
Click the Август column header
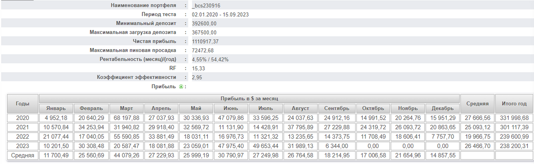[x=301, y=108]
